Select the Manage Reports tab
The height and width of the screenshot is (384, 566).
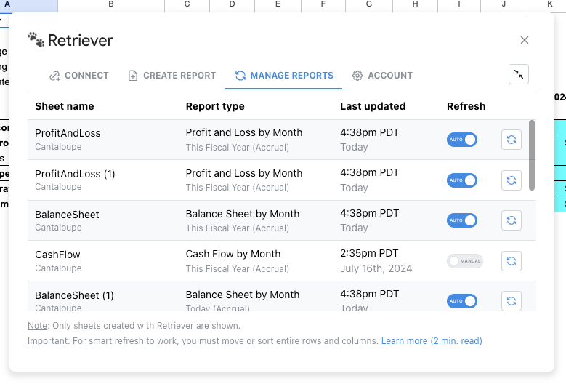point(284,76)
